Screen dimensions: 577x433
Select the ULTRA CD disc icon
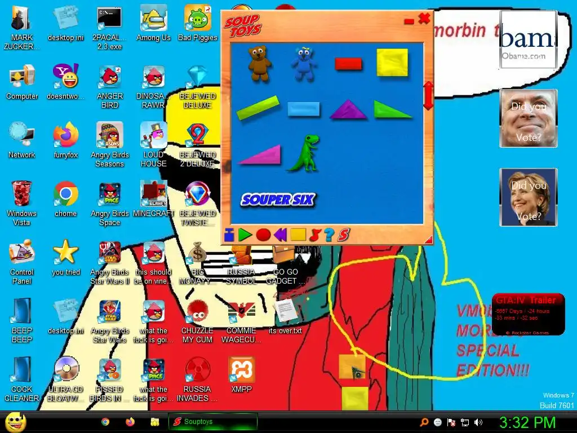(x=66, y=379)
